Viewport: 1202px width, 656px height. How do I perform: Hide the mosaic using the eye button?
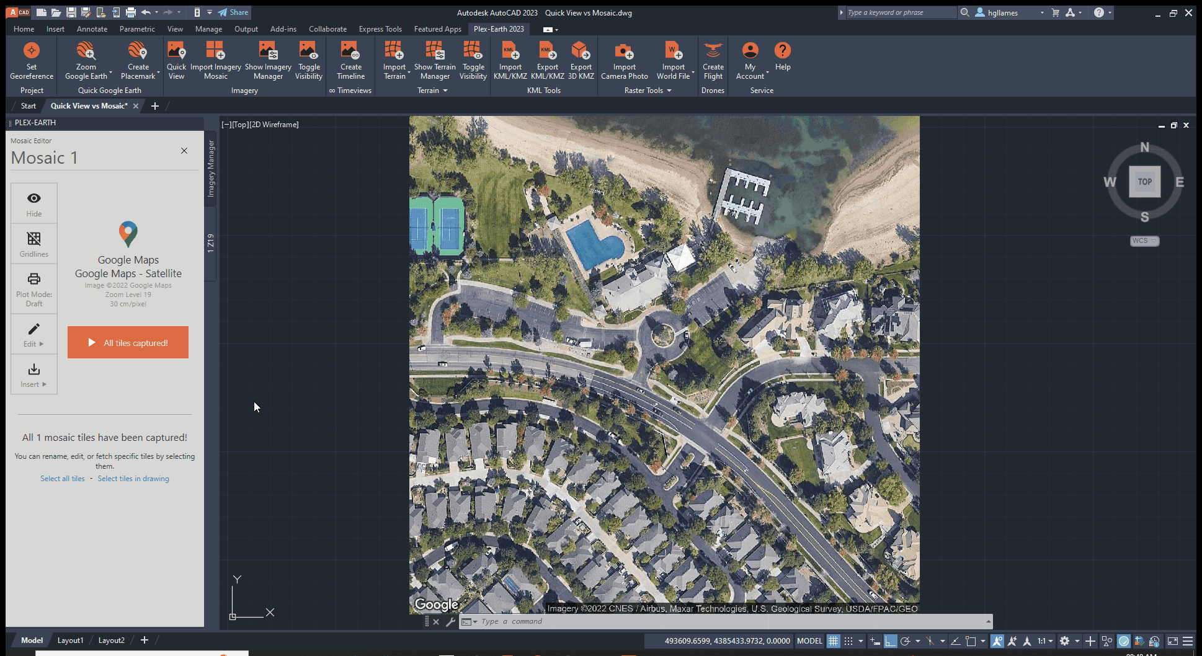pos(34,203)
